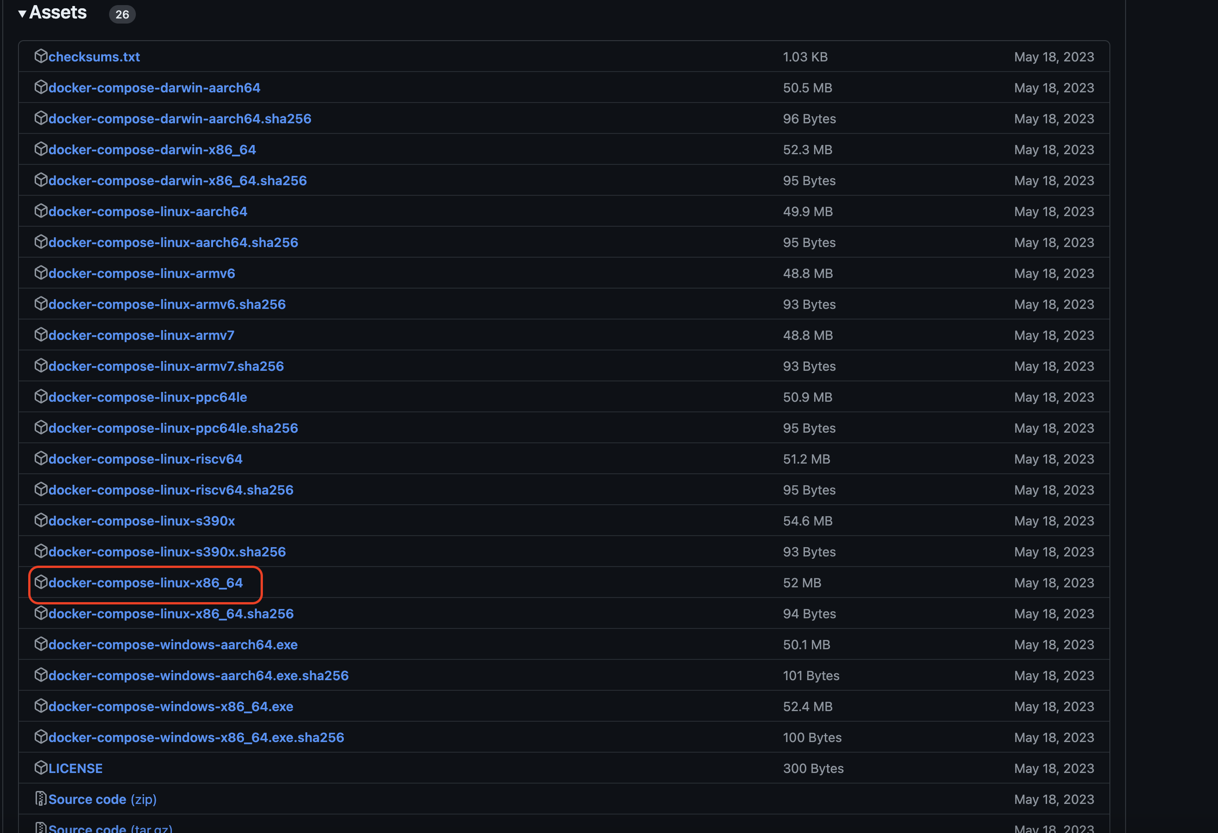Download checksums.txt file
The width and height of the screenshot is (1218, 833).
click(94, 57)
